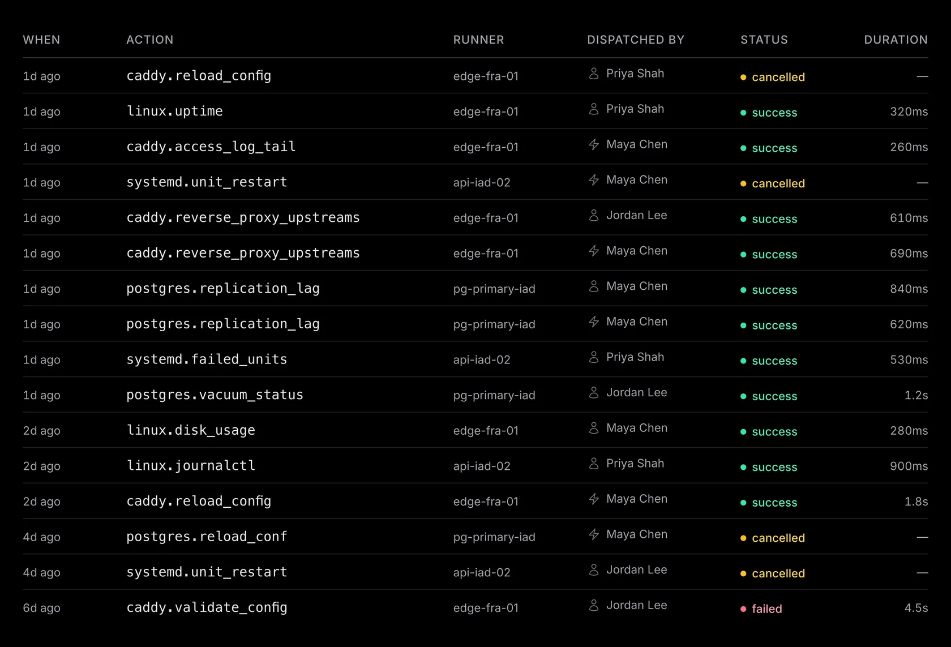Click the green status dot in the linux.uptime row
951x647 pixels.
(743, 113)
